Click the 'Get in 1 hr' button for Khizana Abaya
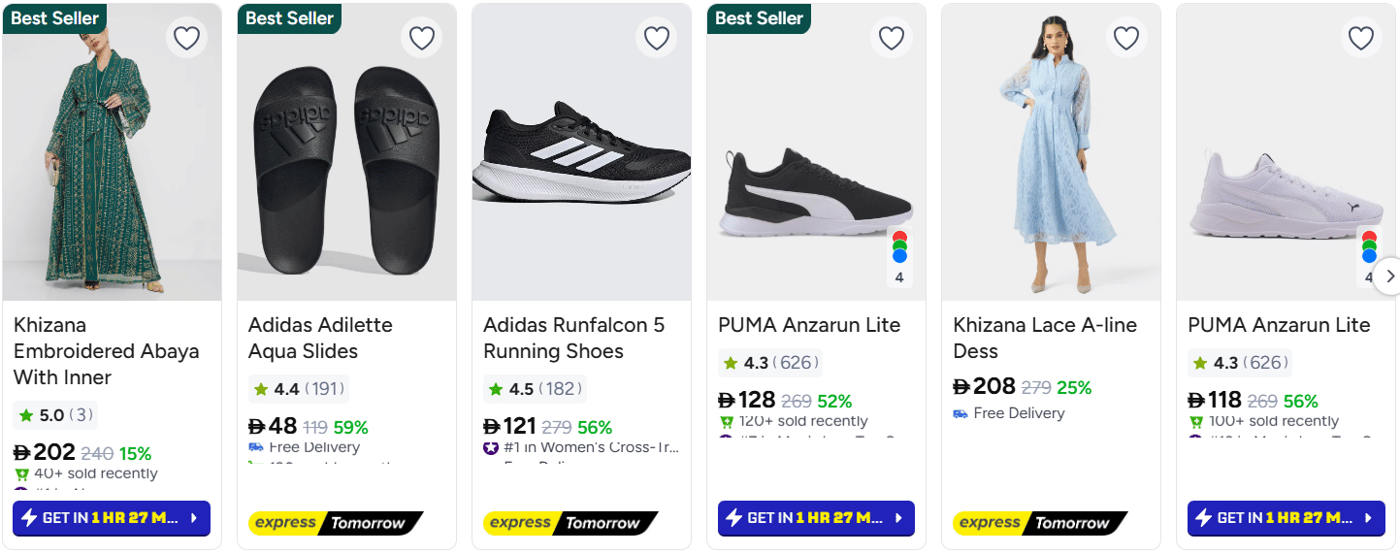1400x554 pixels. pyautogui.click(x=112, y=518)
